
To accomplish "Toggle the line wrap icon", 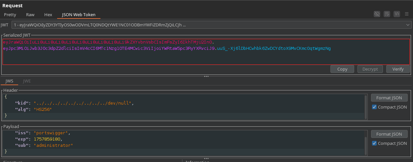I will (x=387, y=14).
